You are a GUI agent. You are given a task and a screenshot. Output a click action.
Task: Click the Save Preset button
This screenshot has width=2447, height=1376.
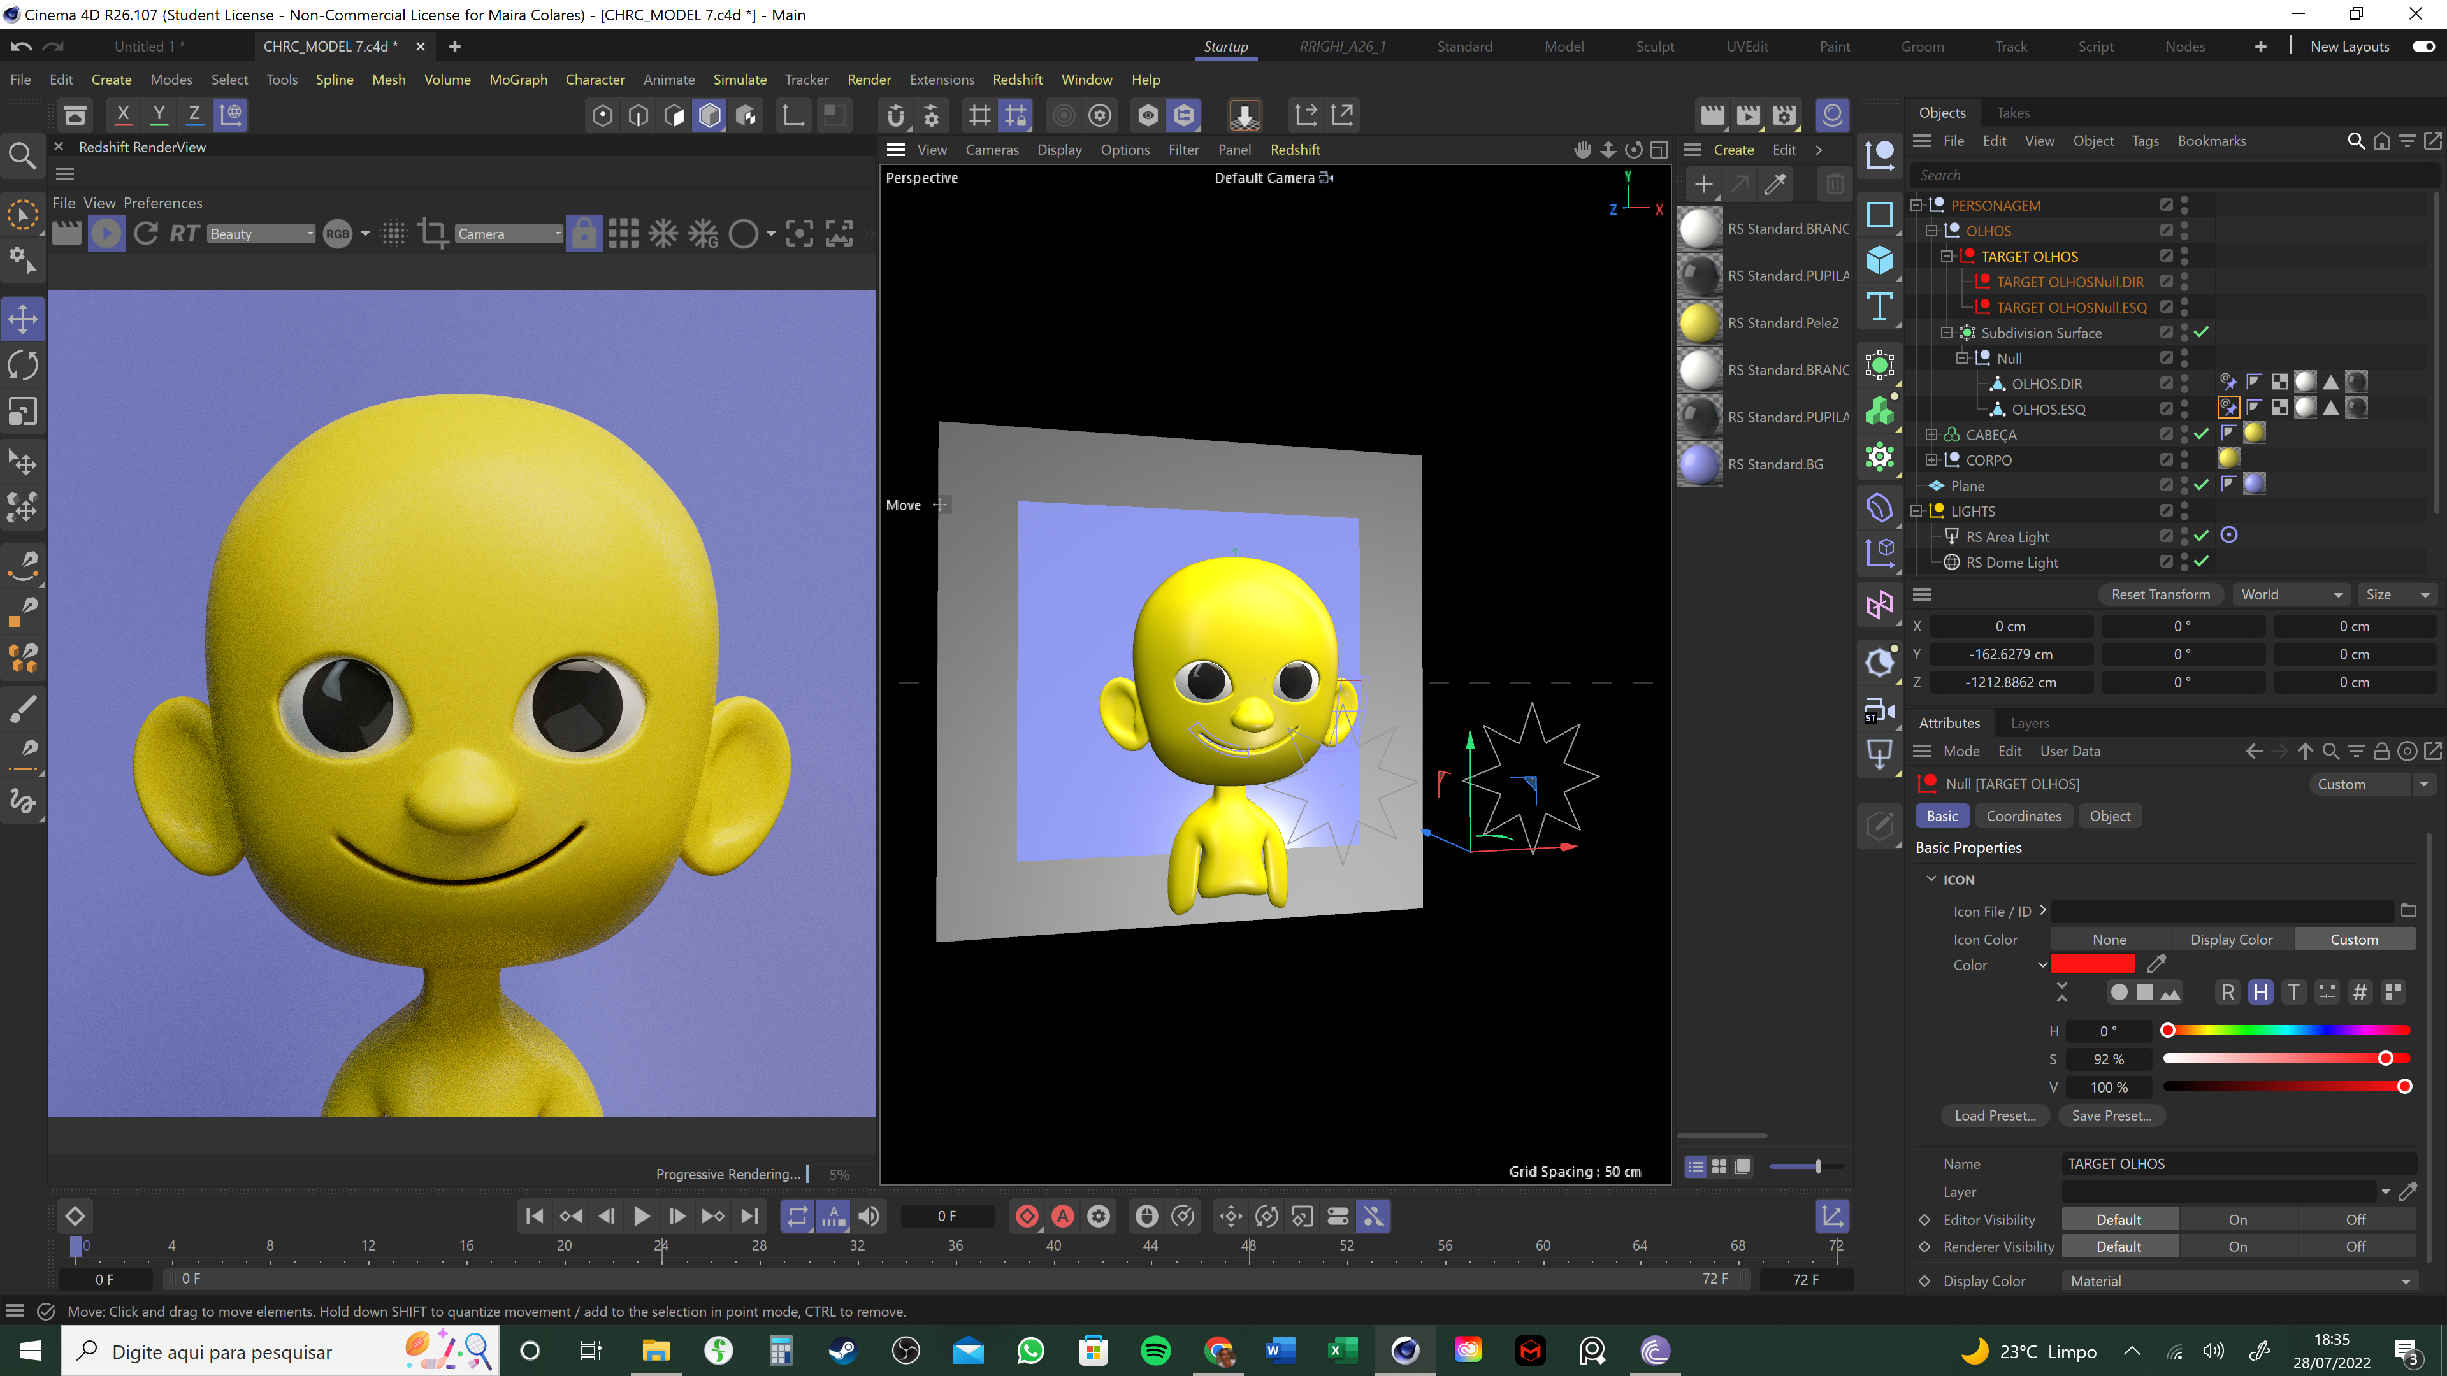point(2111,1116)
